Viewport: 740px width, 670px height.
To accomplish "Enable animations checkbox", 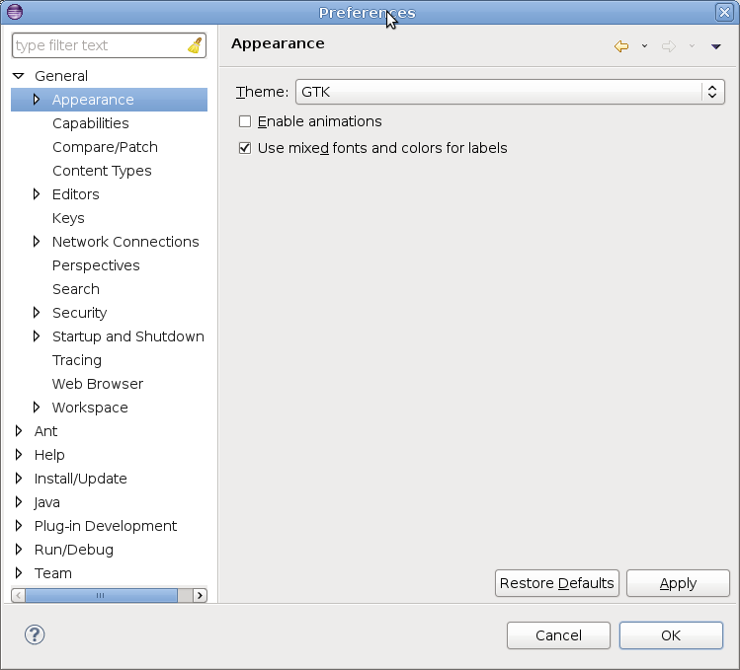I will (245, 121).
